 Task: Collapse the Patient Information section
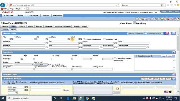point(174,33)
